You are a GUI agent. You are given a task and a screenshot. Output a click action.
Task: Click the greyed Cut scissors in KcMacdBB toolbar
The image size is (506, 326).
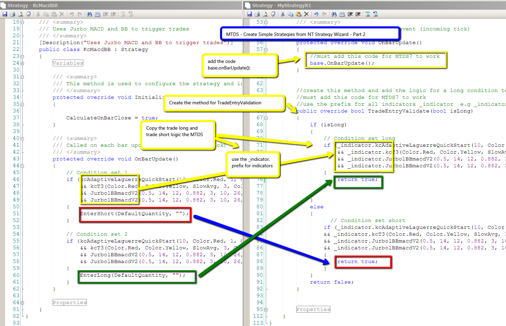(38, 14)
